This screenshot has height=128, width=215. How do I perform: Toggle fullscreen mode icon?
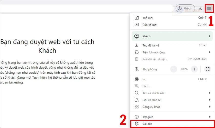(208, 69)
